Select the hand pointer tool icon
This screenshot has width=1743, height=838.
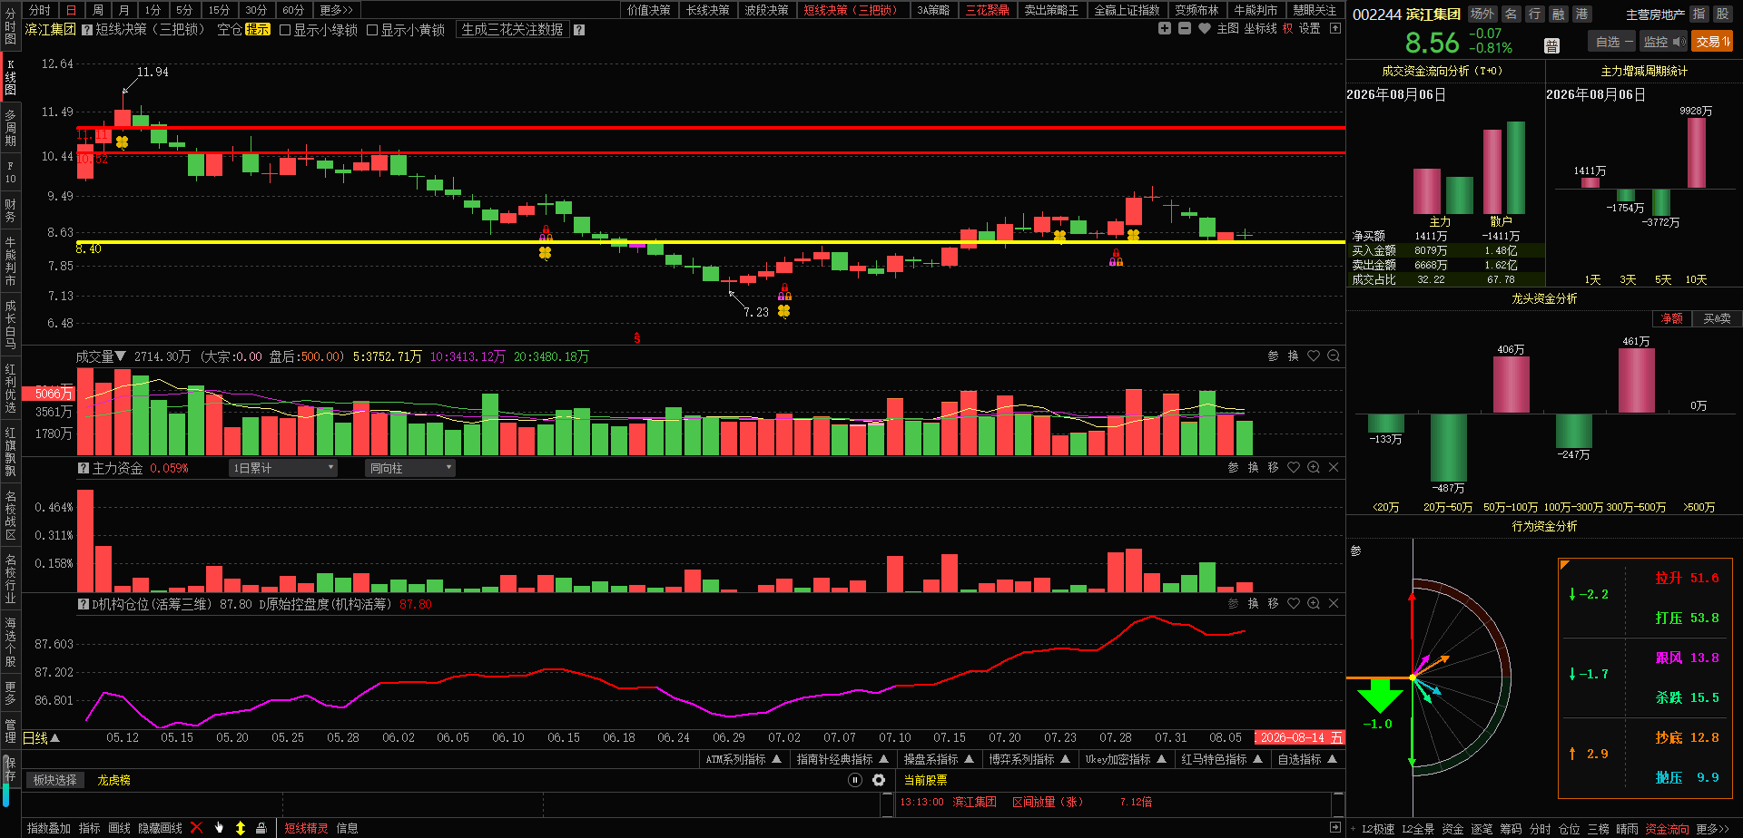(219, 828)
